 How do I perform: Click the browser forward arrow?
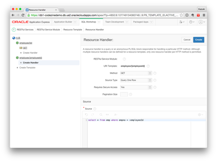[x=18, y=15]
